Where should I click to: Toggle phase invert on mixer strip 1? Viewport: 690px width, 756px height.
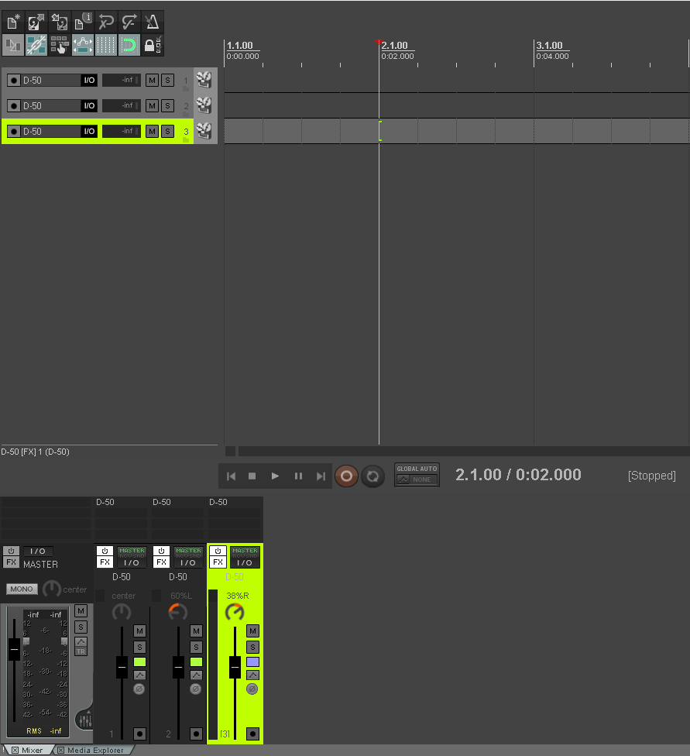click(x=139, y=689)
